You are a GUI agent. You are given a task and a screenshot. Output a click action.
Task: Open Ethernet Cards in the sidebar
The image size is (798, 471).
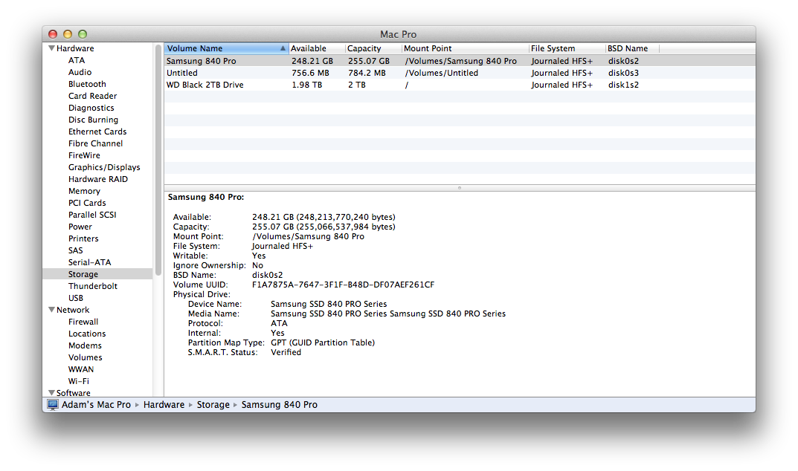pyautogui.click(x=97, y=131)
